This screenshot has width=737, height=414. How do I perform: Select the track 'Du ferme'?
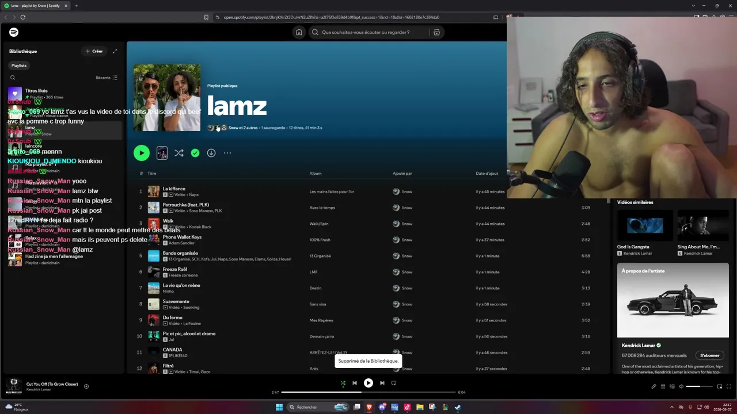click(173, 317)
